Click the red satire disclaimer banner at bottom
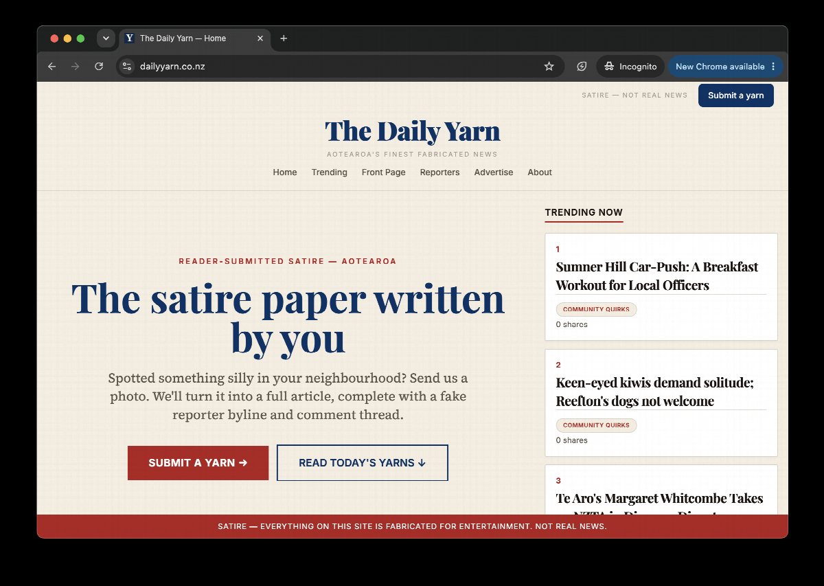The width and height of the screenshot is (824, 586). 412,526
